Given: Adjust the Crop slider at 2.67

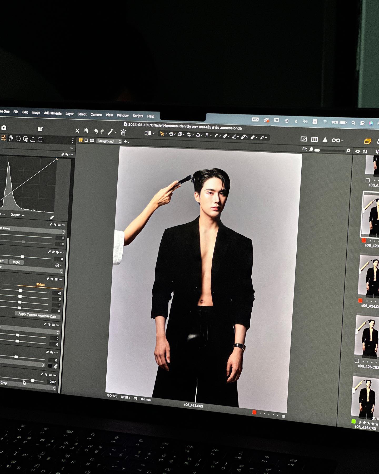Looking at the screenshot, I should pyautogui.click(x=32, y=380).
